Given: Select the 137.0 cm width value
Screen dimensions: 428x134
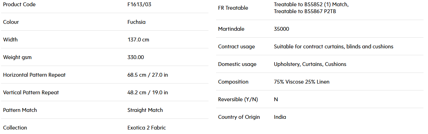Looking at the screenshot, I should pyautogui.click(x=138, y=40).
